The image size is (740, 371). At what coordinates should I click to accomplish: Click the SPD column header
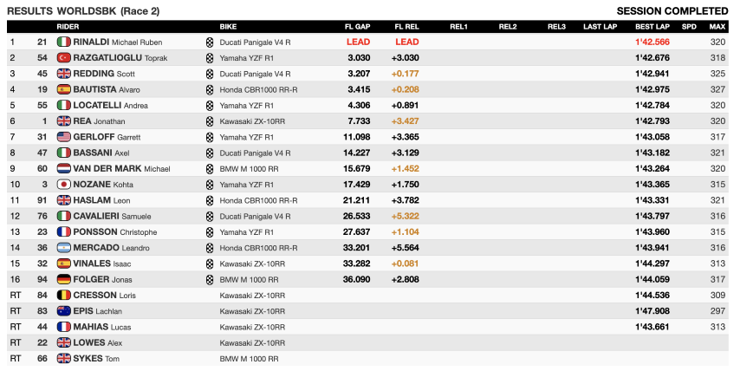point(689,26)
